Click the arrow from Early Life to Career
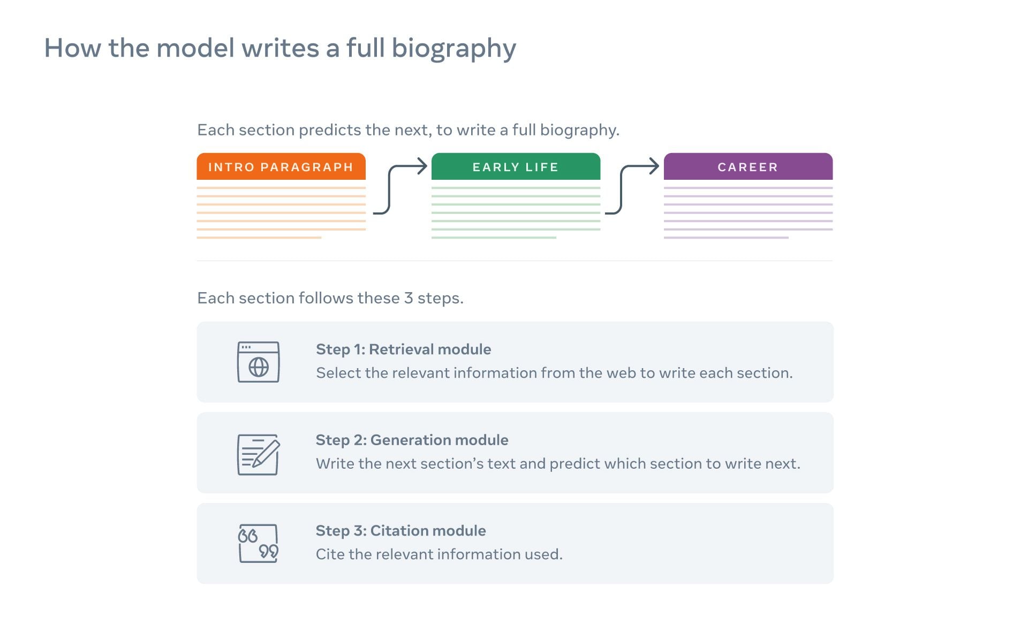Screen dimensions: 1028x618 (631, 187)
